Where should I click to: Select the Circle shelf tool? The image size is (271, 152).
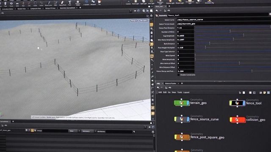(x=35, y=4)
